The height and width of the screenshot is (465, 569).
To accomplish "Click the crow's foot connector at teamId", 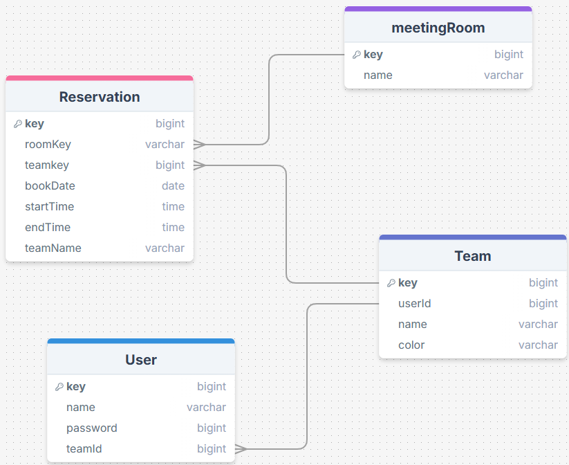I will click(x=241, y=449).
